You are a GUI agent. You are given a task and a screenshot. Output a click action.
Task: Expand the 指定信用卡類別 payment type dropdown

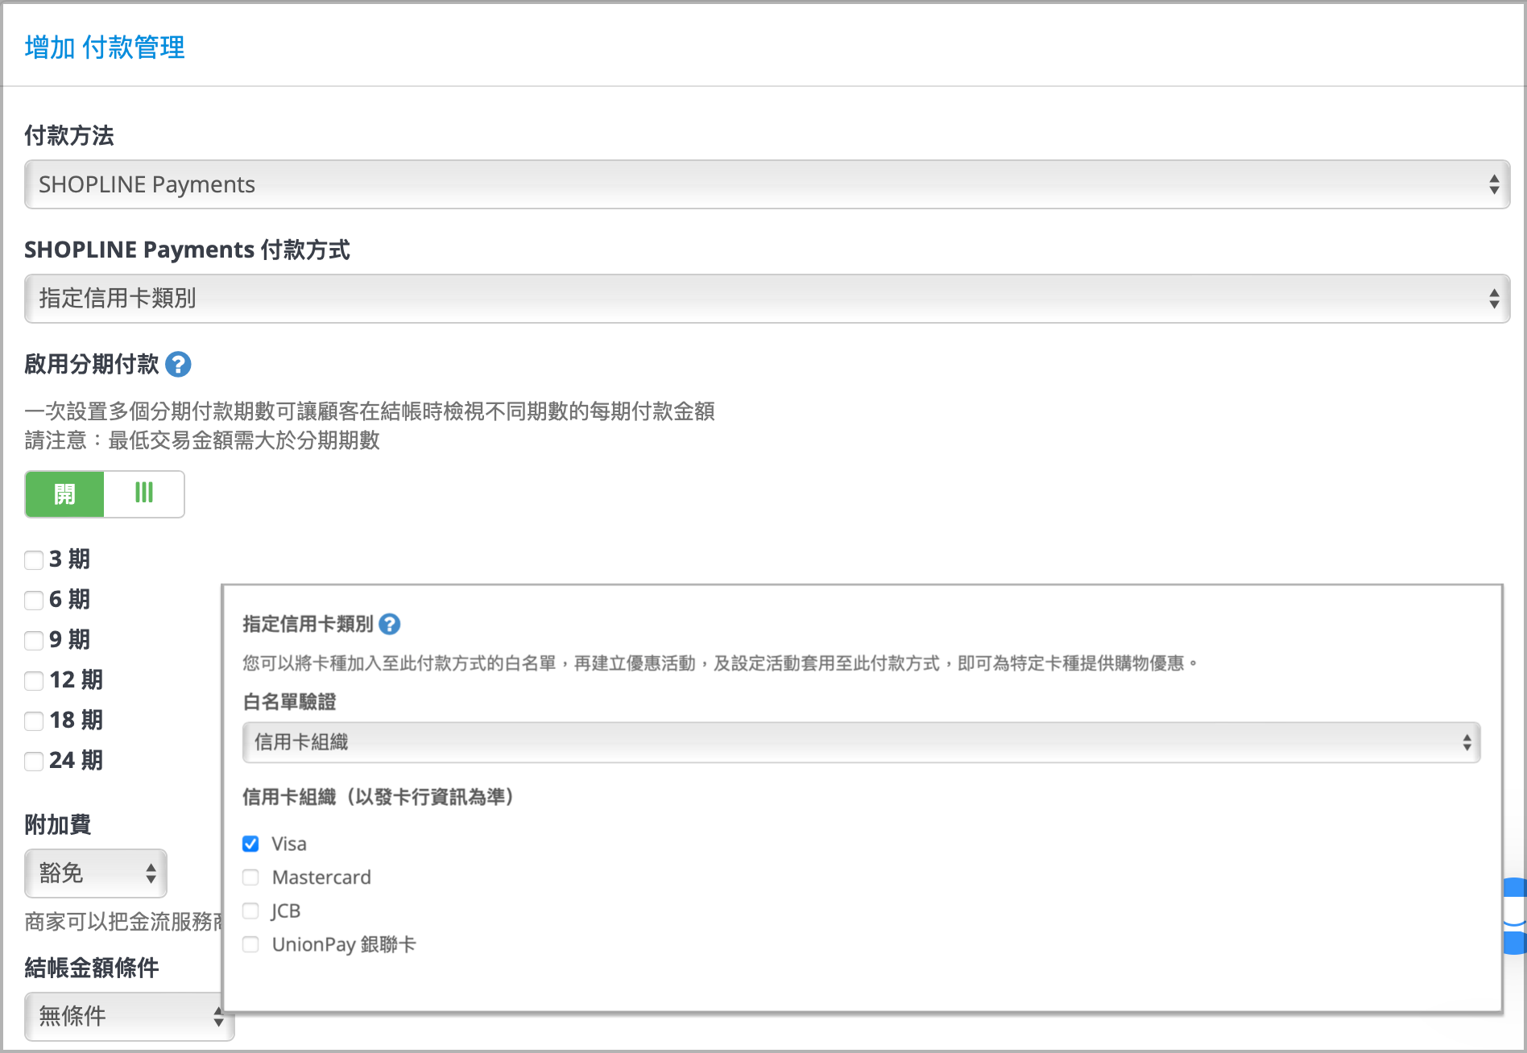click(x=767, y=299)
